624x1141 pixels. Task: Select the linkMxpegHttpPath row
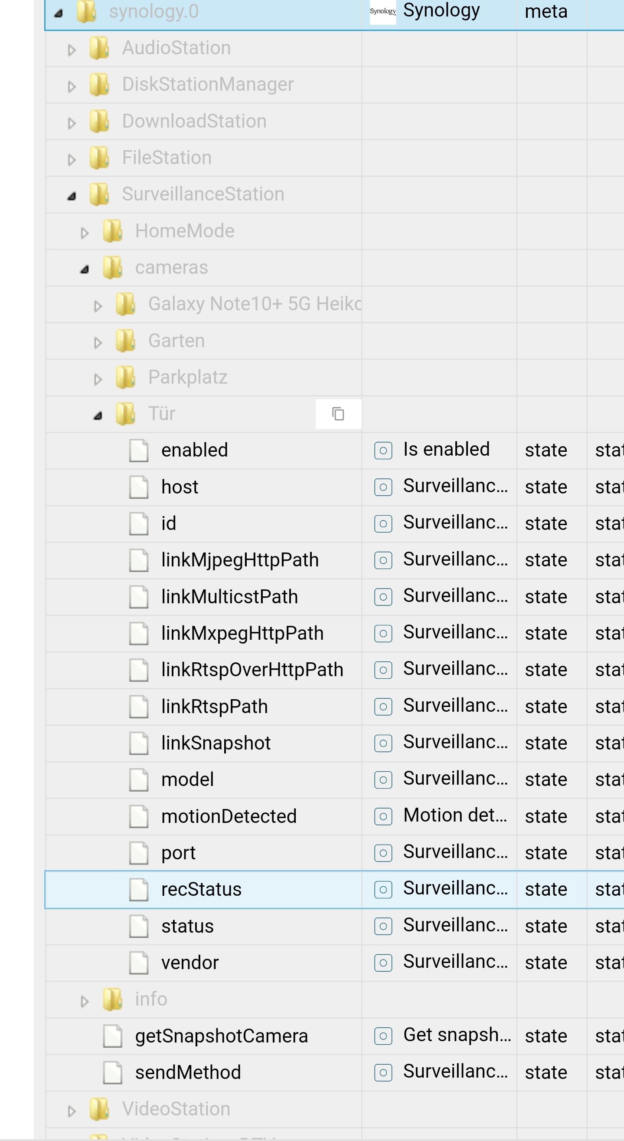335,634
